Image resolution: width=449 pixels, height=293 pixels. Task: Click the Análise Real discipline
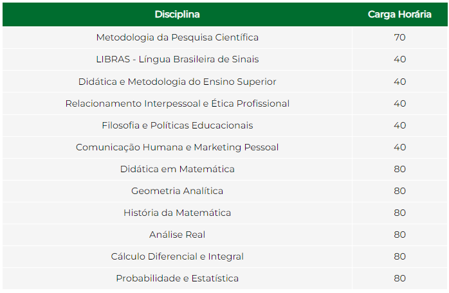[178, 235]
